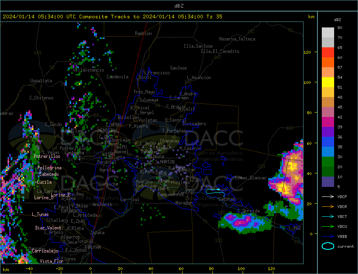Pick the gray 65–70 dBZ swatch
This screenshot has height=274, width=358.
point(328,43)
